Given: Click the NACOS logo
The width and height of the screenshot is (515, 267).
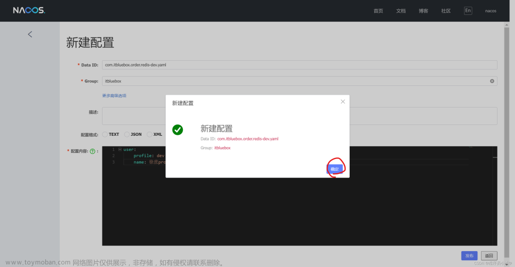Looking at the screenshot, I should (x=29, y=10).
